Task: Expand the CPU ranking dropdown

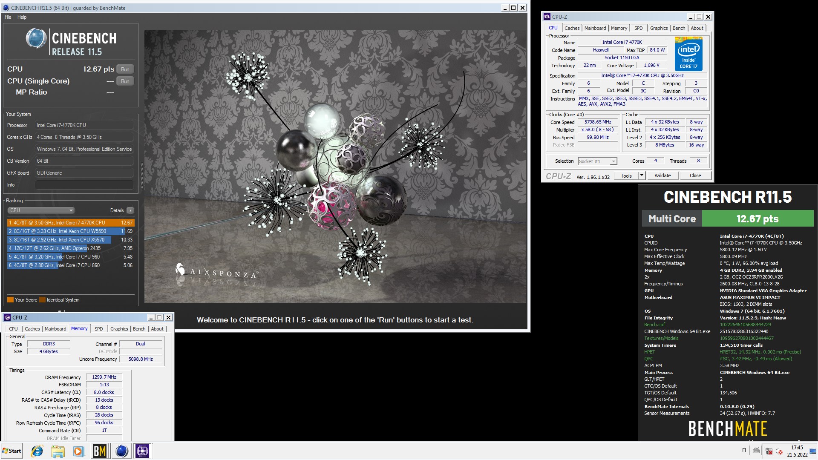Action: 41,210
